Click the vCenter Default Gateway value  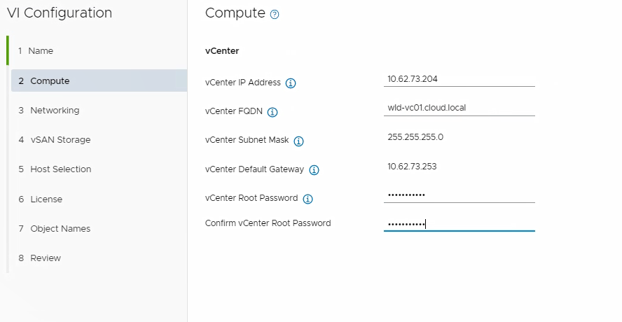pyautogui.click(x=413, y=166)
